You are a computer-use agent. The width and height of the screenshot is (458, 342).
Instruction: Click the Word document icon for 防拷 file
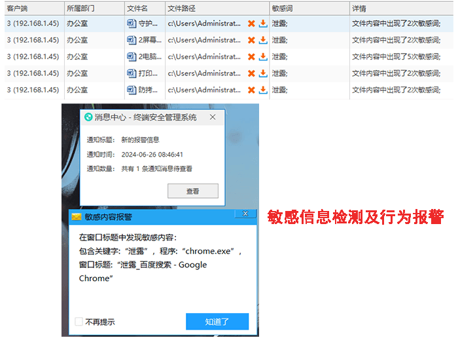click(x=132, y=90)
